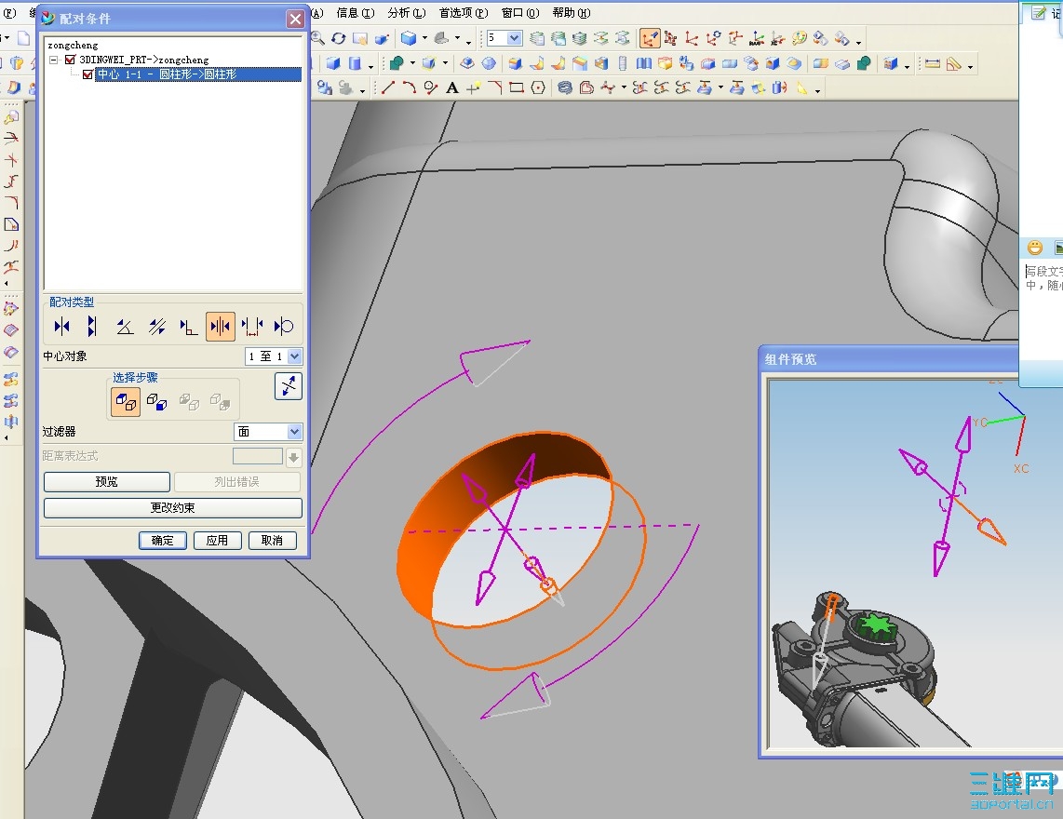Open the 窗口(O) menu
1063x819 pixels.
tap(520, 13)
